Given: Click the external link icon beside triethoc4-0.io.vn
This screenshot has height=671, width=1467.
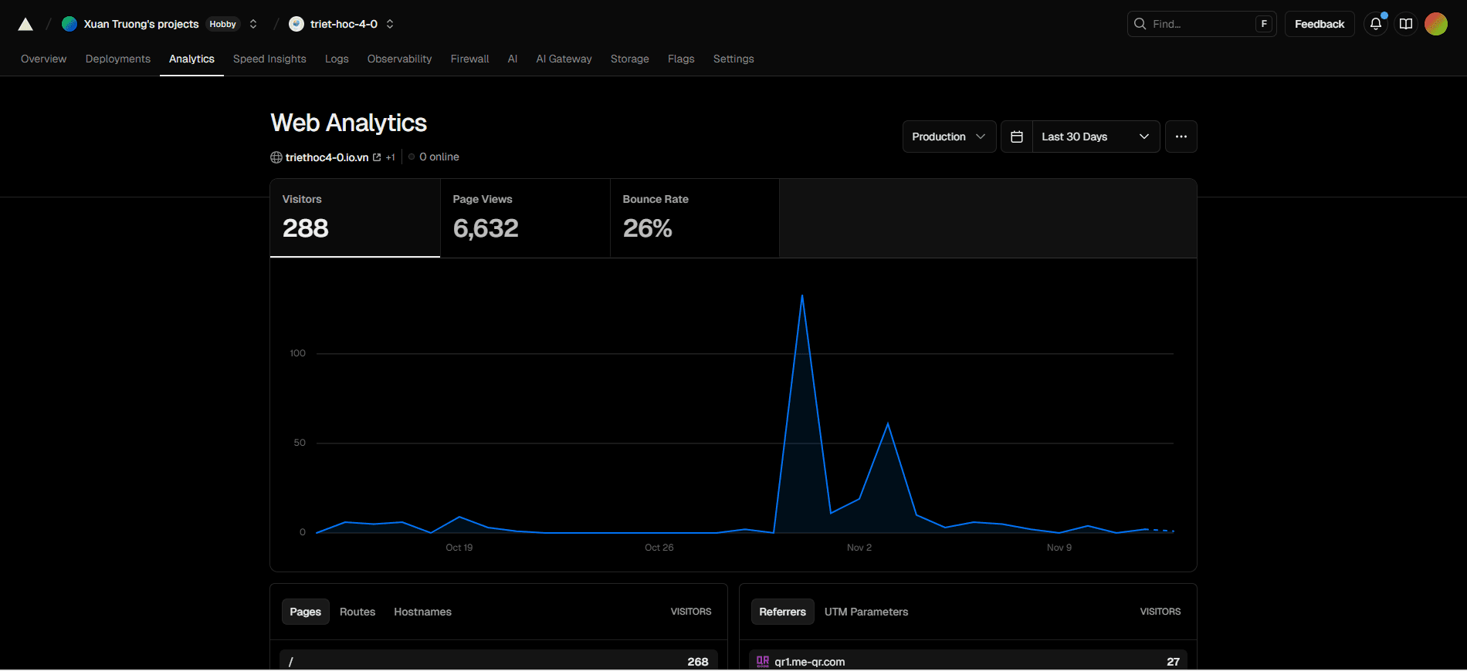Looking at the screenshot, I should coord(377,157).
